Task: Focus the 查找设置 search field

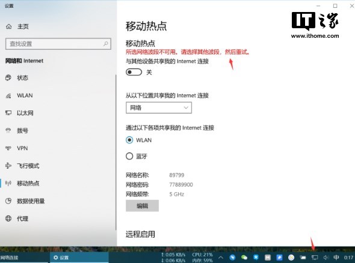Action: click(x=58, y=44)
